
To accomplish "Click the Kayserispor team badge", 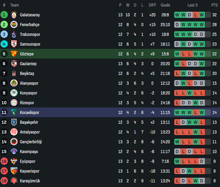I will click(14, 171).
